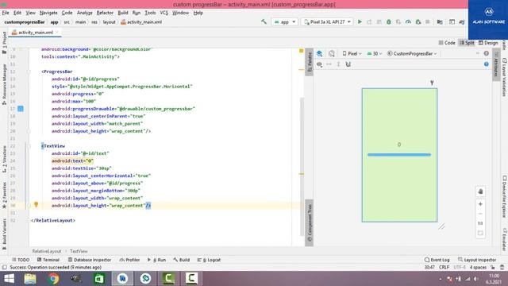The height and width of the screenshot is (286, 508).
Task: Toggle the Build Variants side panel
Action: tap(4, 234)
